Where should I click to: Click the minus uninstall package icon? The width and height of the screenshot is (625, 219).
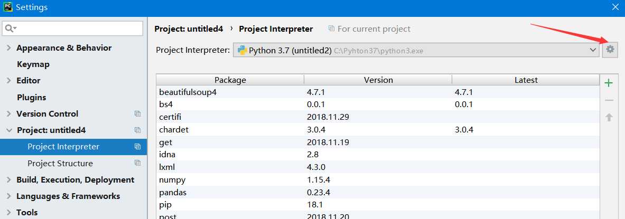(609, 100)
